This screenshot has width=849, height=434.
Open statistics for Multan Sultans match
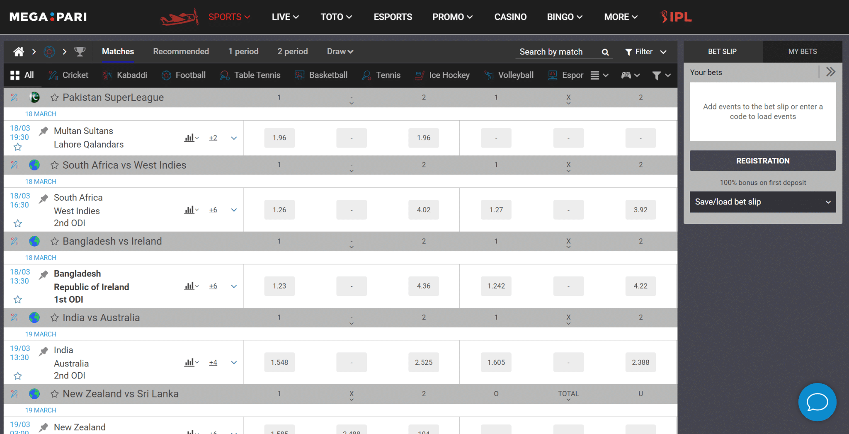(x=191, y=138)
